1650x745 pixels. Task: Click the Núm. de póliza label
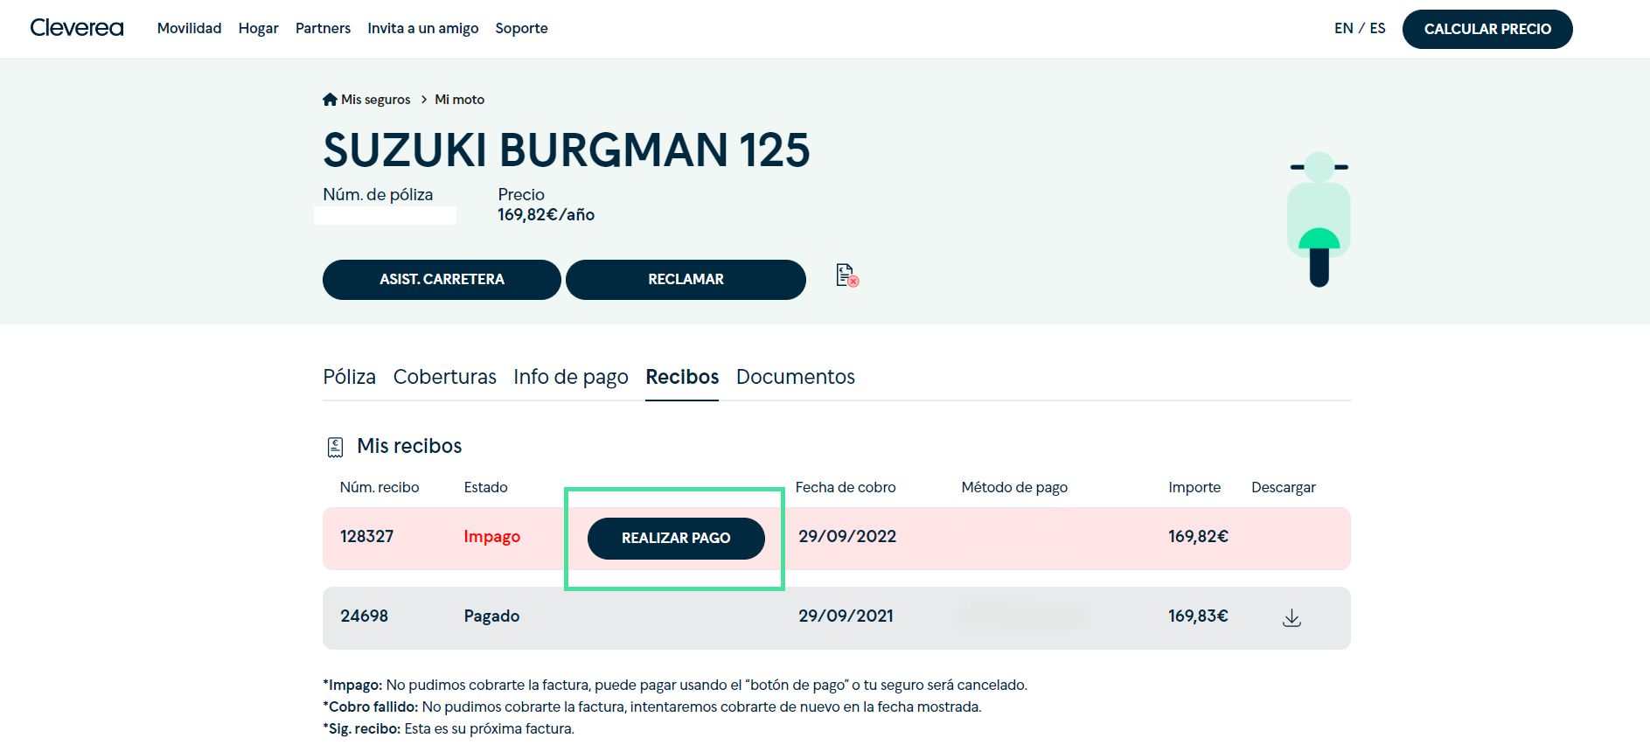click(x=378, y=195)
